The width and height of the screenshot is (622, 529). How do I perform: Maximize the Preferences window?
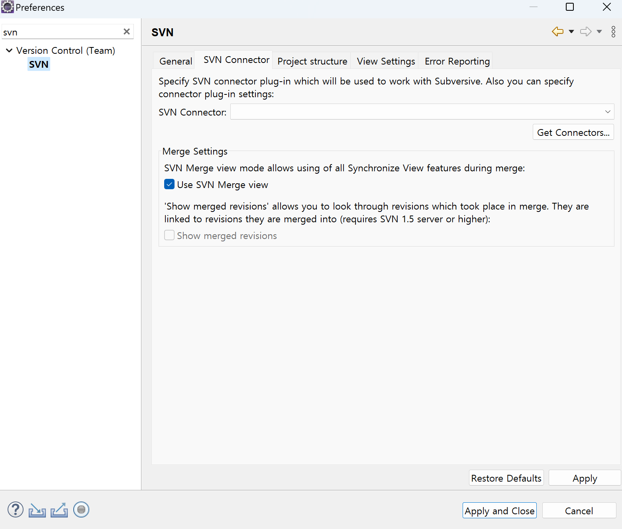[570, 7]
